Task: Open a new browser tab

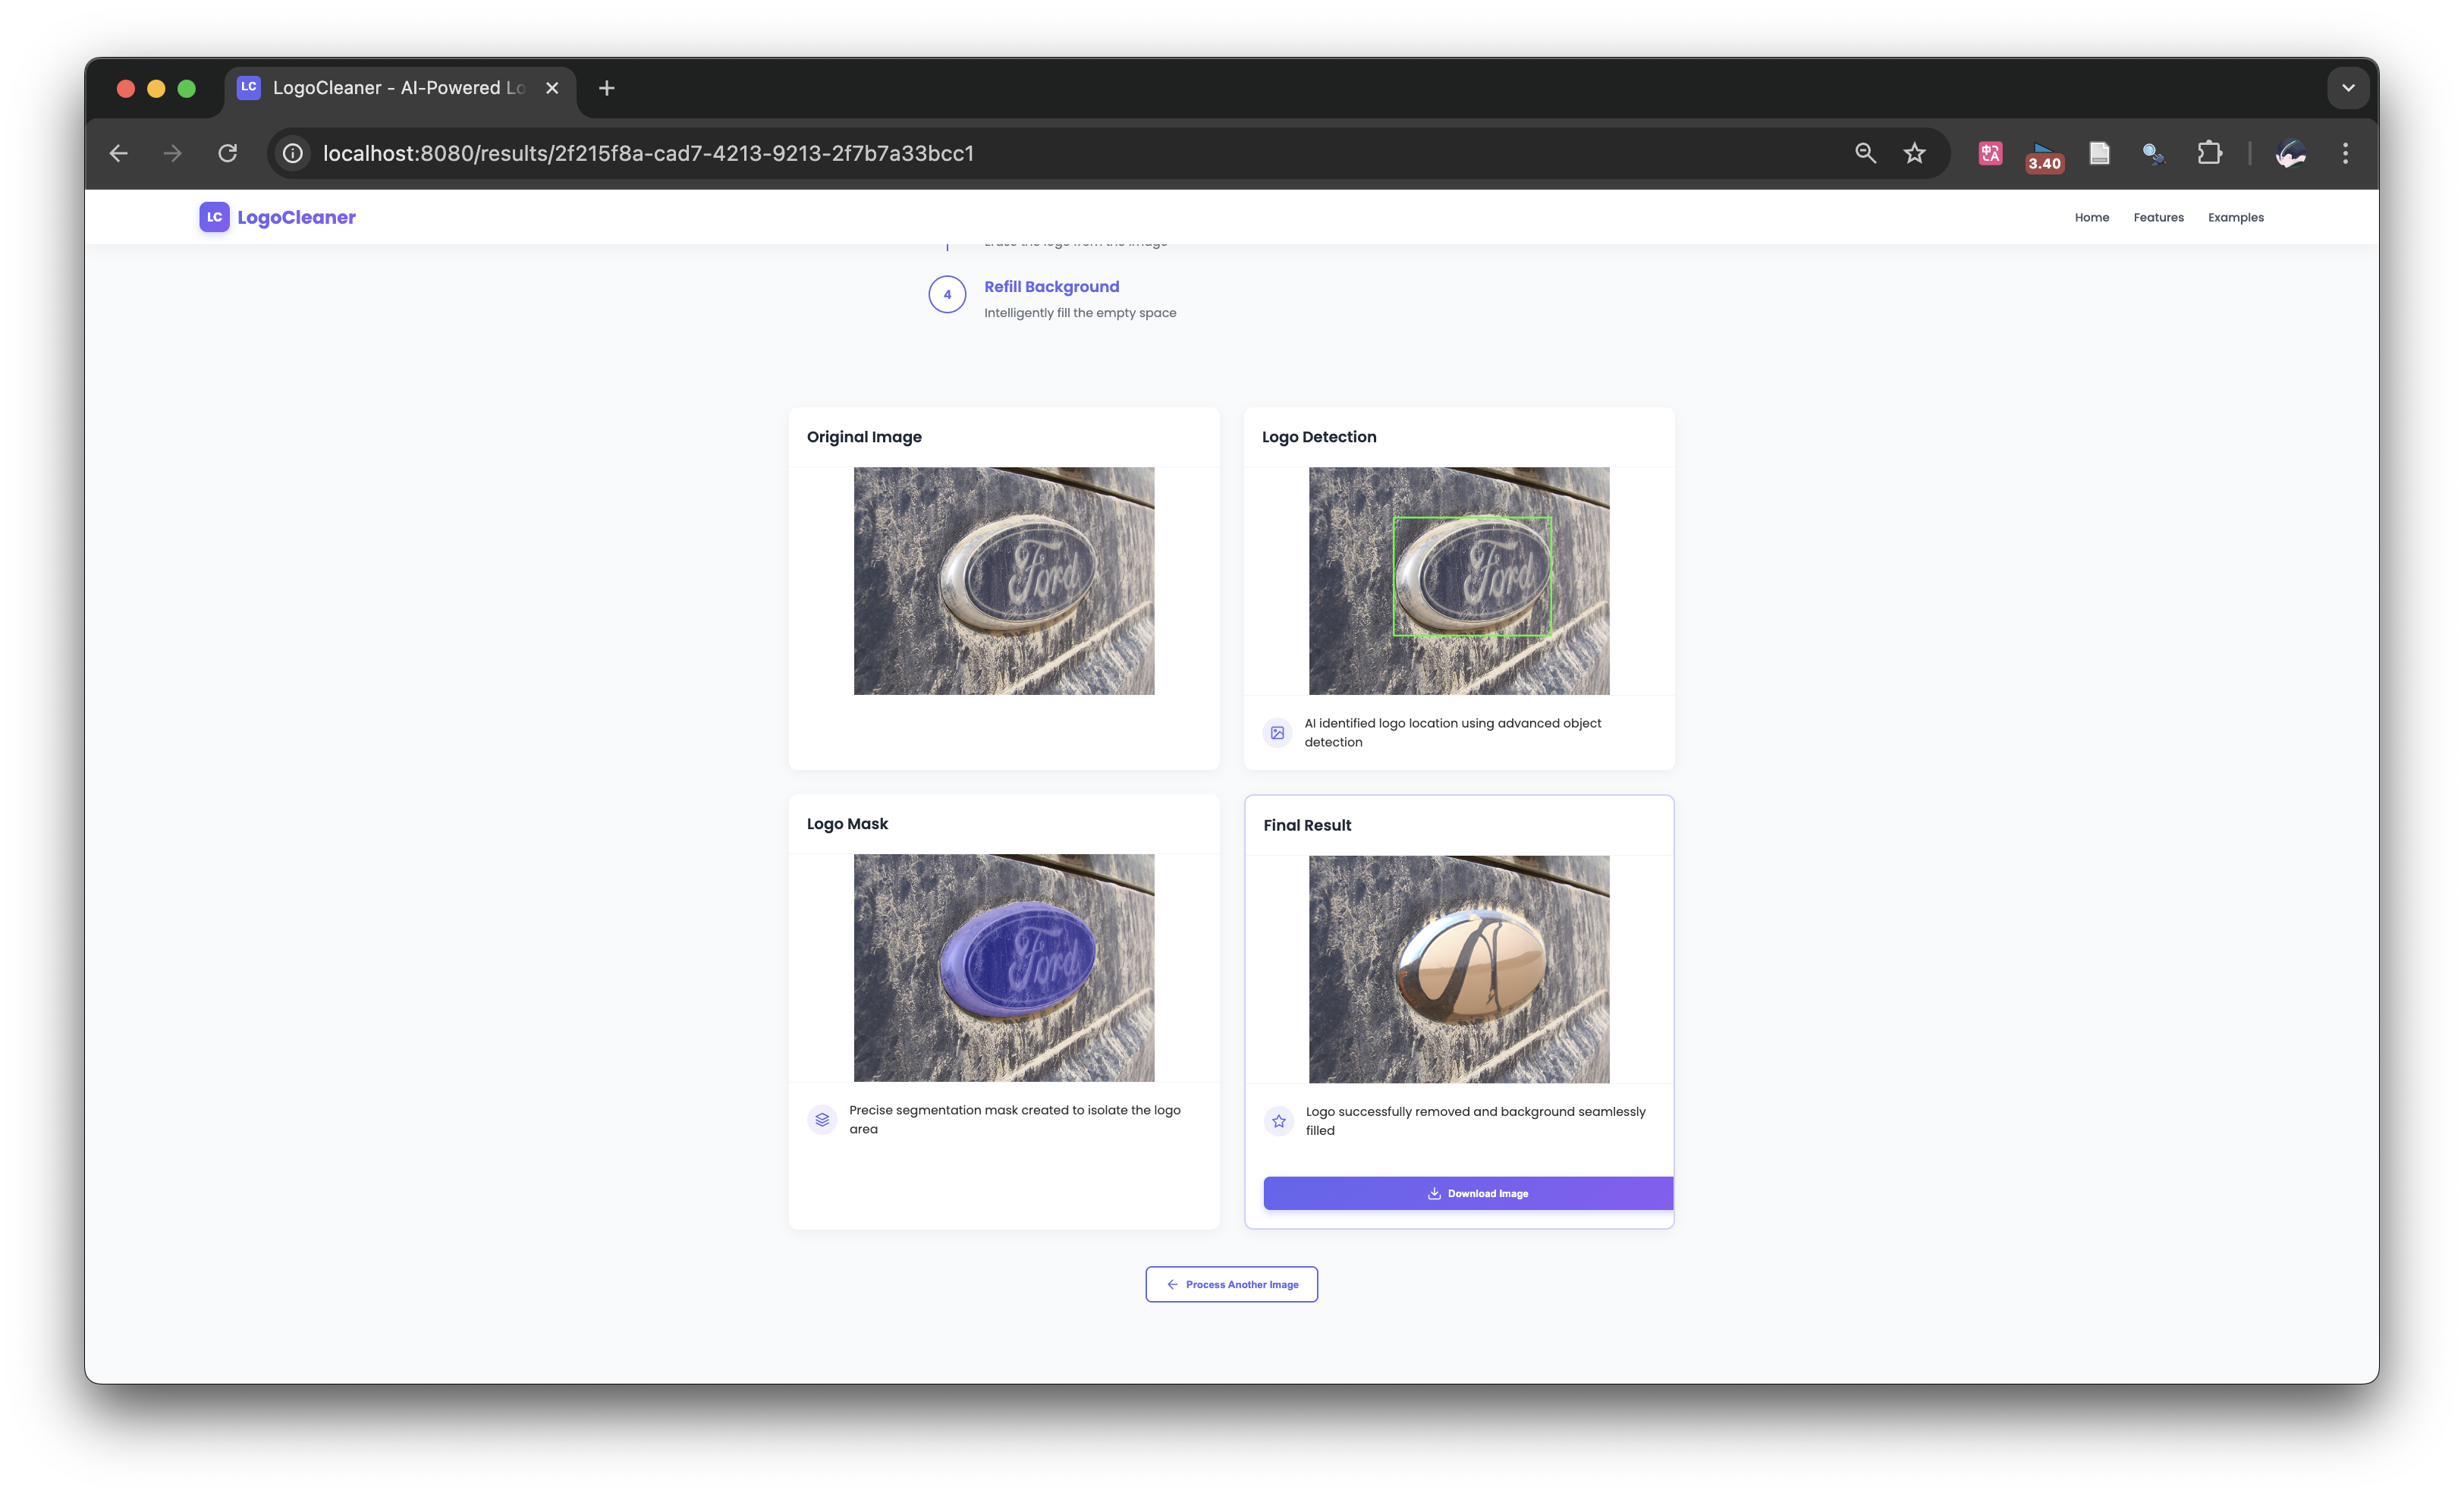Action: coord(607,88)
